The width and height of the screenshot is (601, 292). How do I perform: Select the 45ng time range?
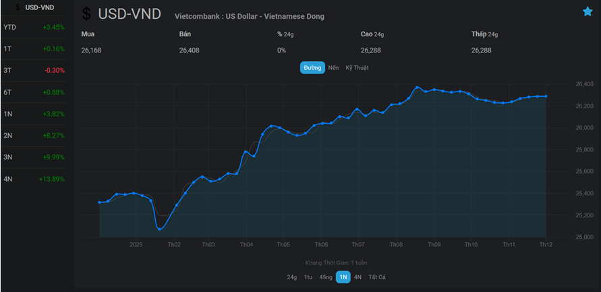[325, 277]
